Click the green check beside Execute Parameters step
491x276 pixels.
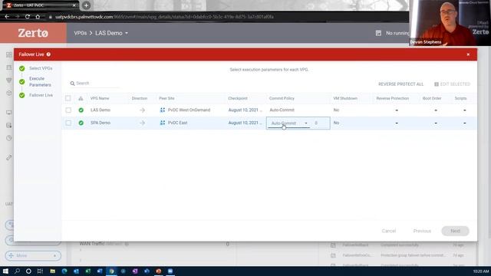tap(22, 82)
